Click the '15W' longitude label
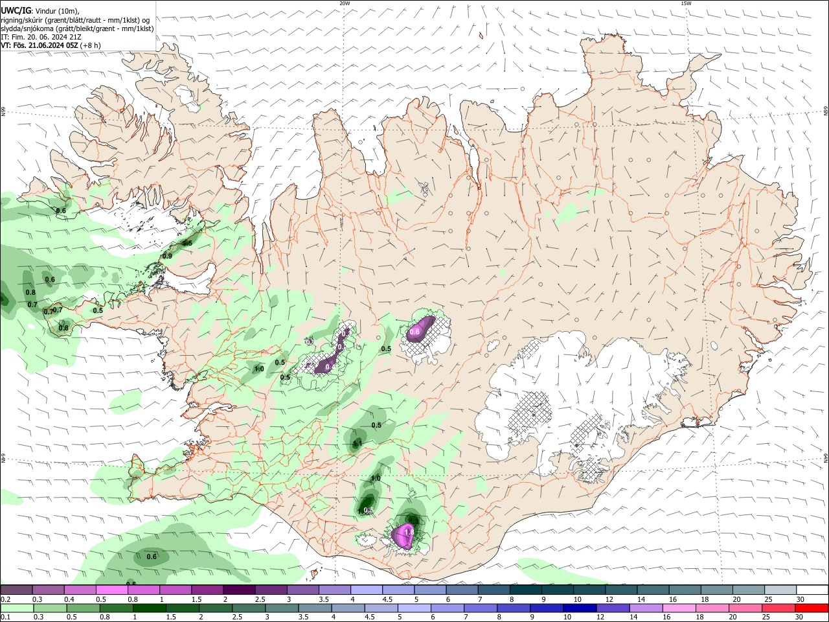 pos(686,3)
